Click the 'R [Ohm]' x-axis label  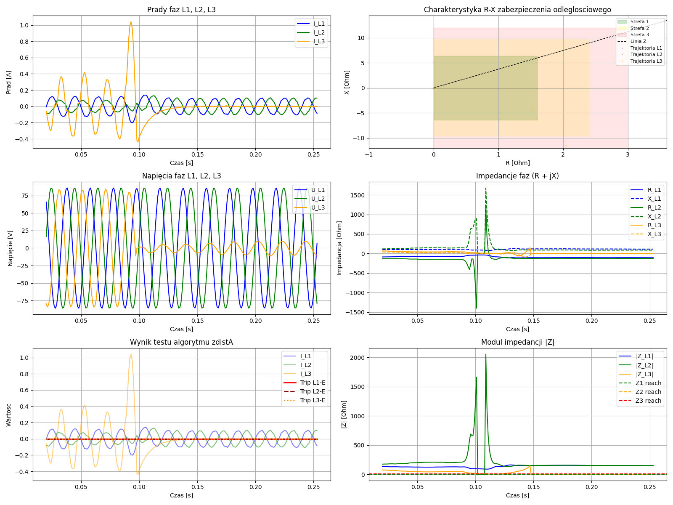517,163
